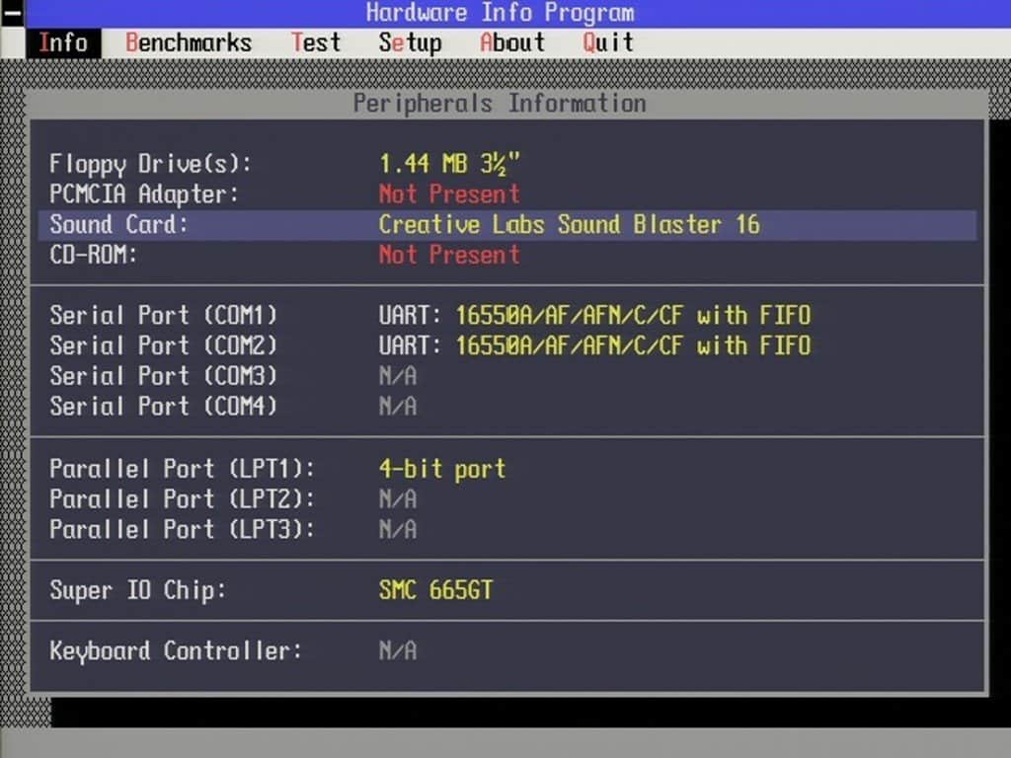Viewport: 1011px width, 758px height.
Task: Click the system menu box at top-left corner
Action: click(12, 14)
